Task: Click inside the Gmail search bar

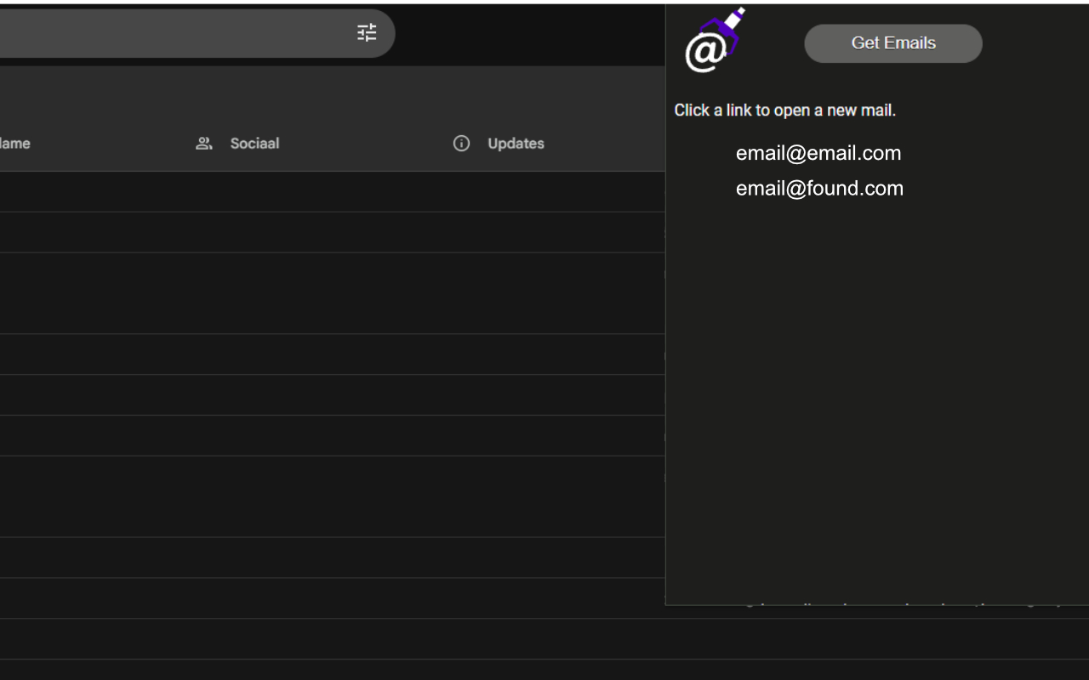Action: coord(170,32)
